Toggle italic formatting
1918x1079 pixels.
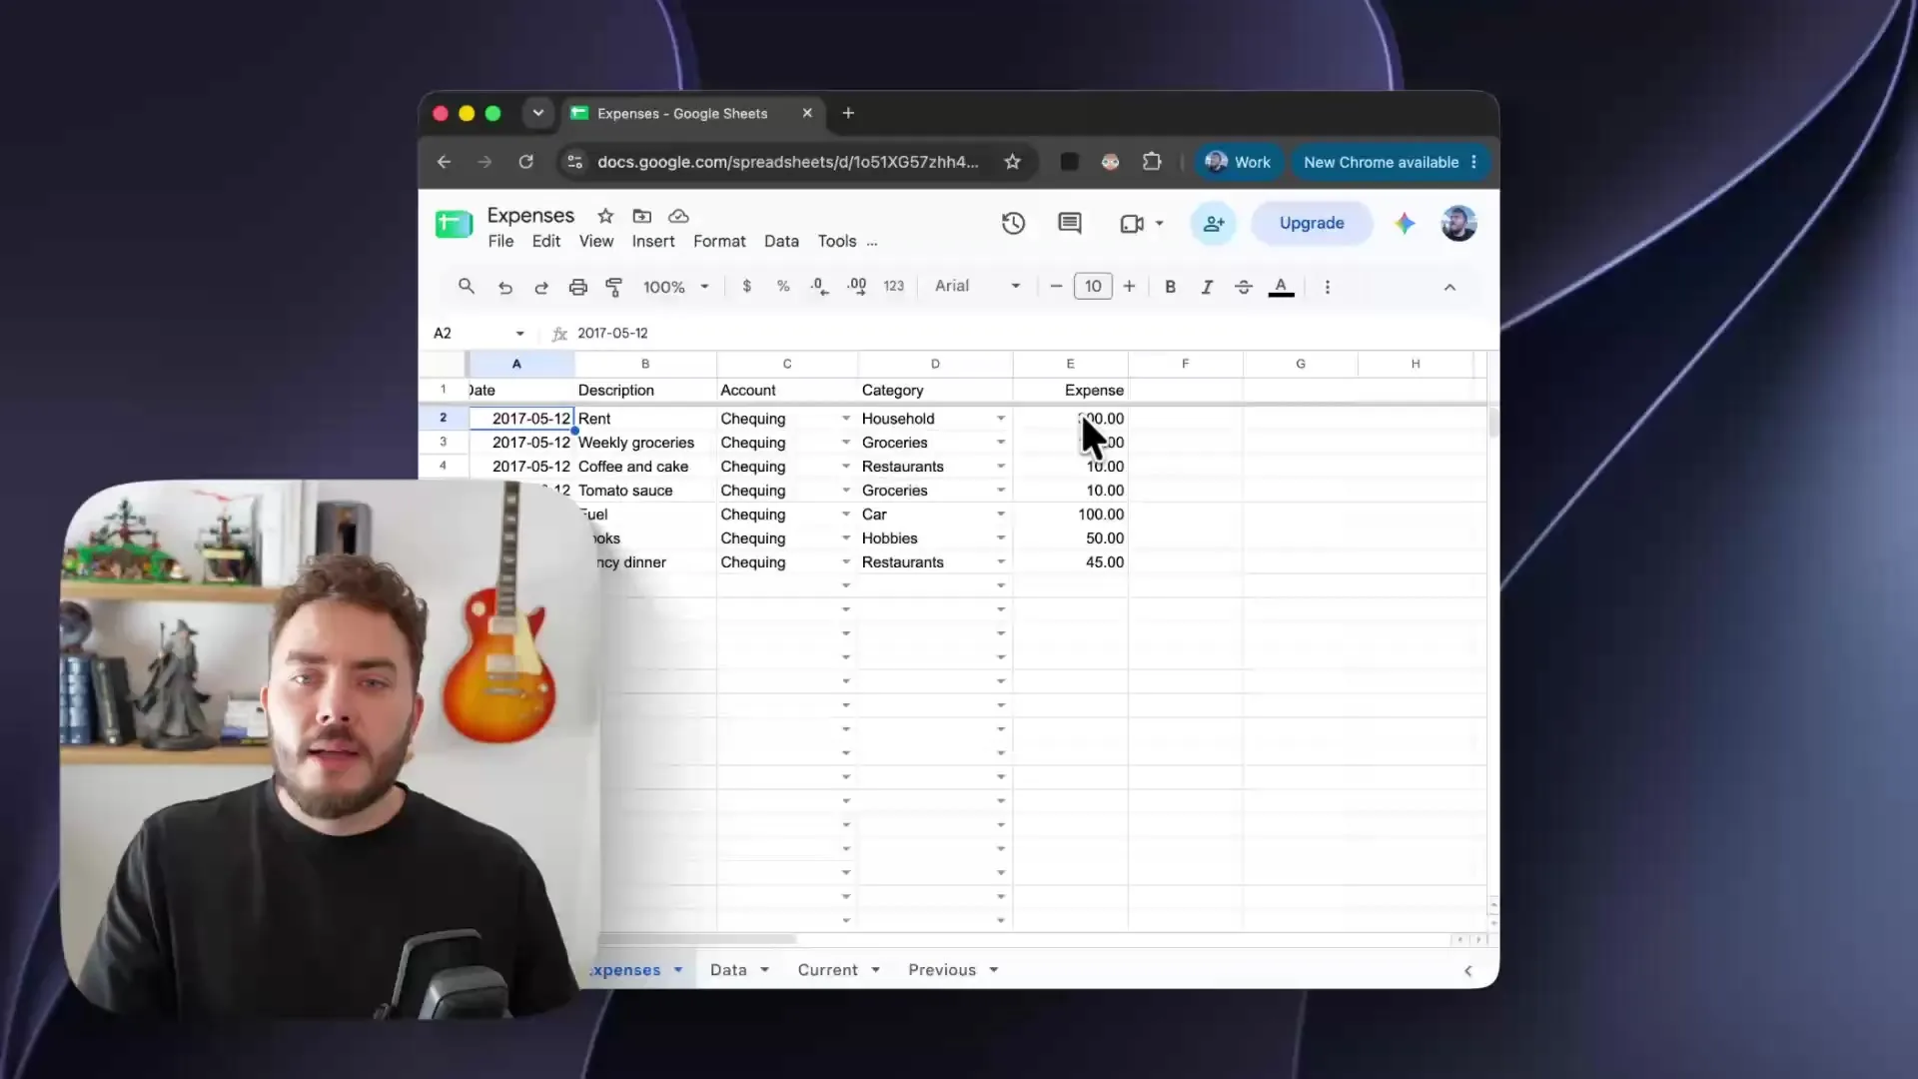[1207, 287]
